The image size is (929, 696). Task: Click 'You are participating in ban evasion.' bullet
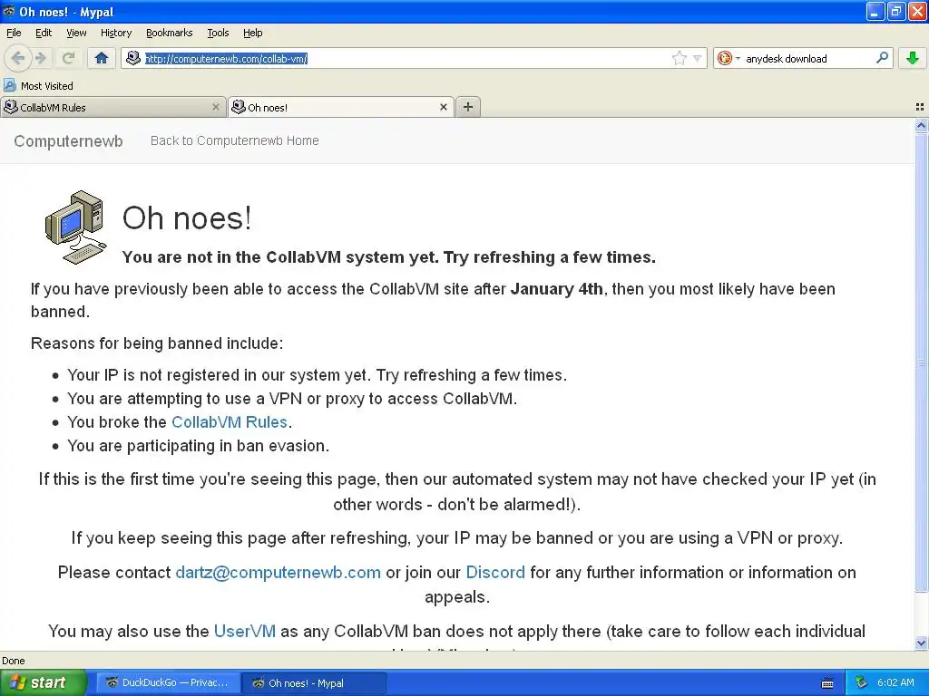[x=198, y=446]
